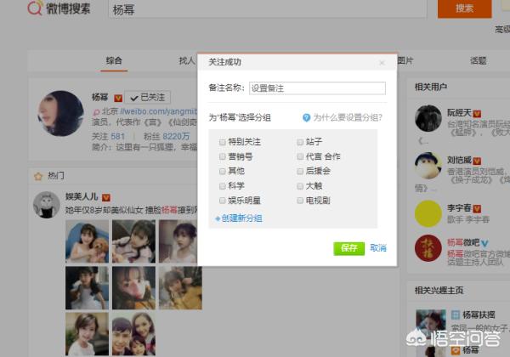Open the weibo.com/yangmi profile link

(158, 111)
